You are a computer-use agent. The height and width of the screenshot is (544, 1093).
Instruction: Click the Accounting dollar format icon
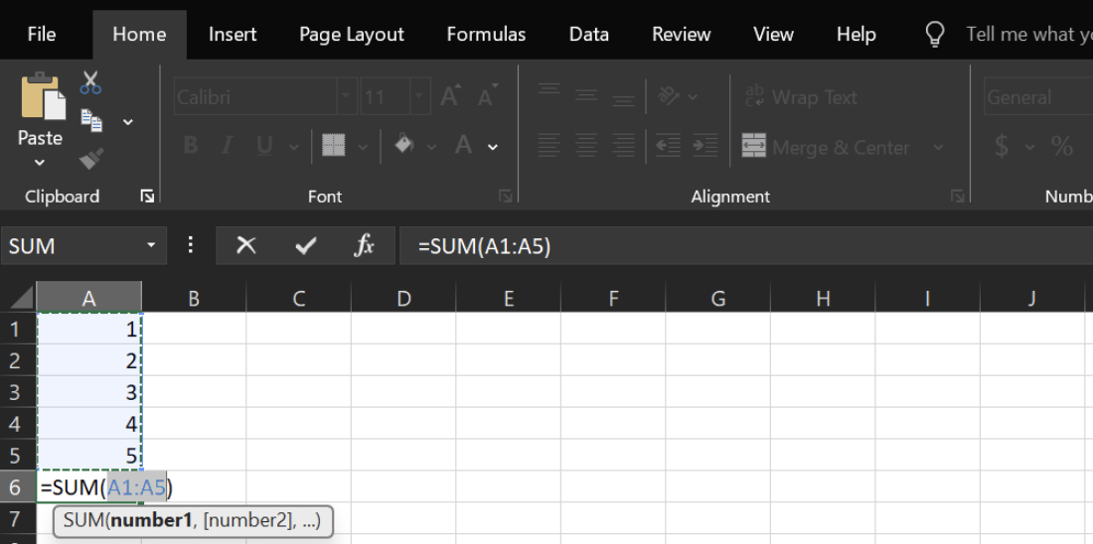click(x=1002, y=146)
